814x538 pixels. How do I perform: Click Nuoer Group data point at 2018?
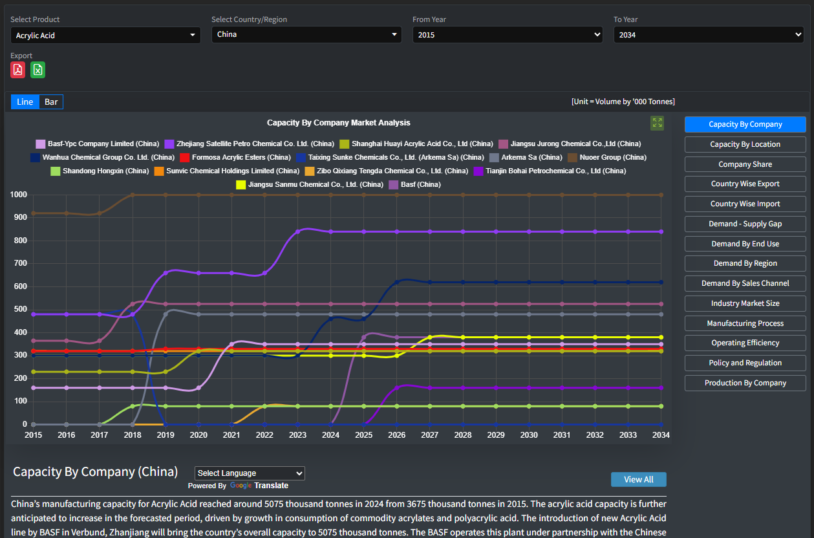pos(133,195)
